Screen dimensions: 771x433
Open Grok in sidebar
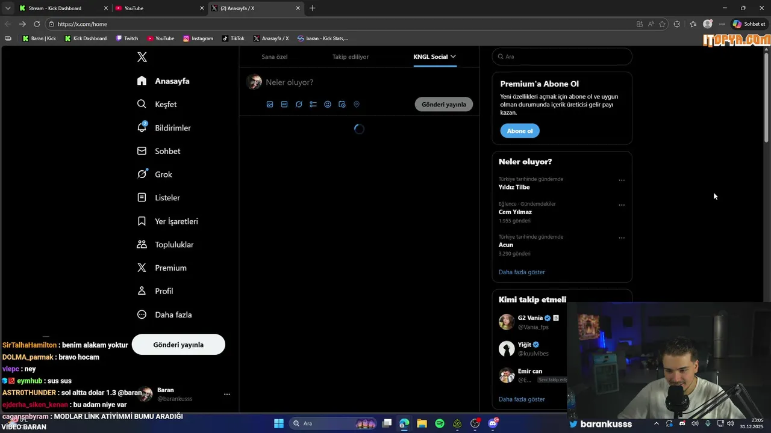155,174
